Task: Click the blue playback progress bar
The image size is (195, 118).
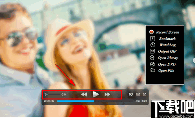Action: pyautogui.click(x=75, y=101)
